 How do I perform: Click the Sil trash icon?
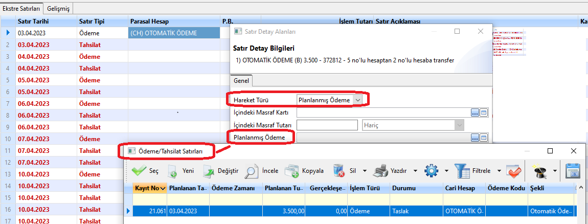click(338, 170)
